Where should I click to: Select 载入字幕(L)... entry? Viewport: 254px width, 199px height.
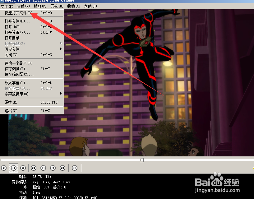[x=32, y=83]
